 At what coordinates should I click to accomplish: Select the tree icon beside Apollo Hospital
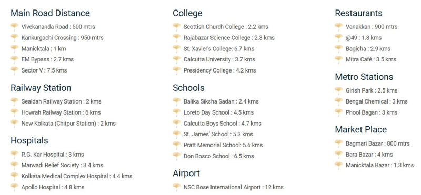click(x=14, y=187)
